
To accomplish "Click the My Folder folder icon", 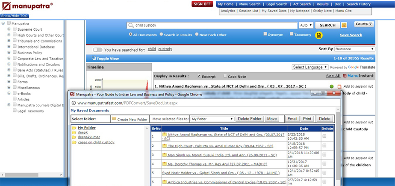I will pos(74,128).
